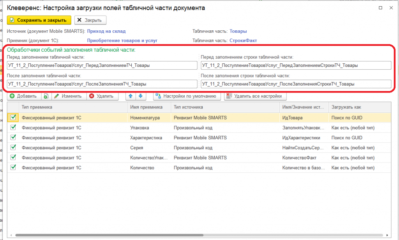Click the Изменить toolbar button
Viewport: 399px width, 240px height.
click(x=68, y=96)
